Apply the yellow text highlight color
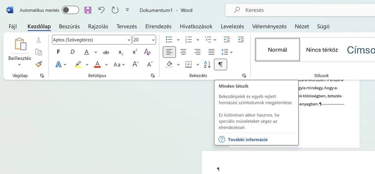375x174 pixels. (78, 65)
